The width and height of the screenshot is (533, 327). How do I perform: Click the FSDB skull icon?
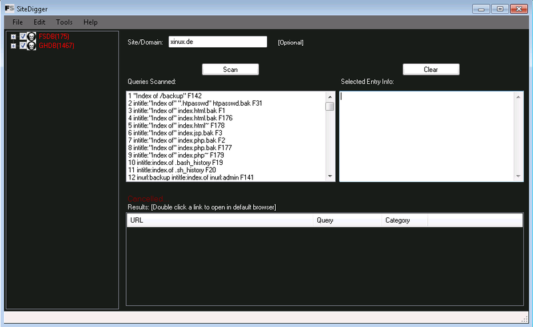click(32, 36)
